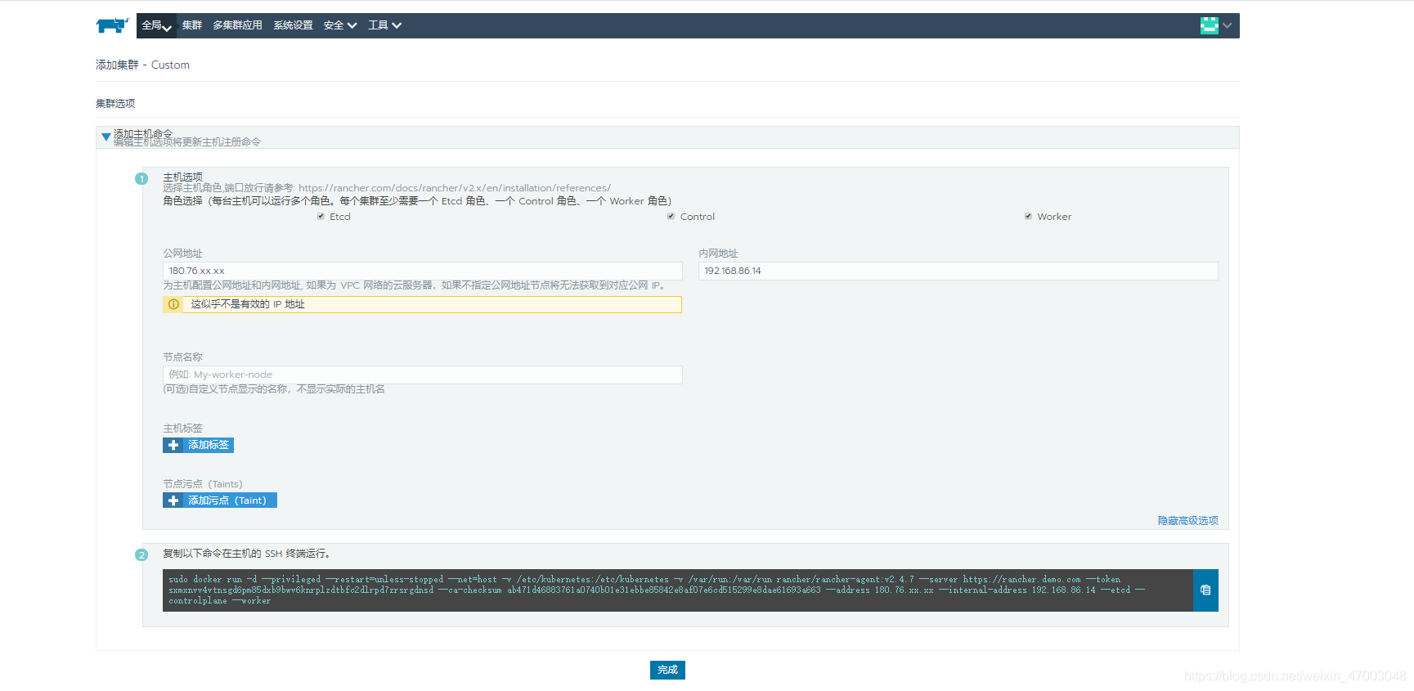Click the plus icon on 添加污点 (Taint)

point(173,500)
